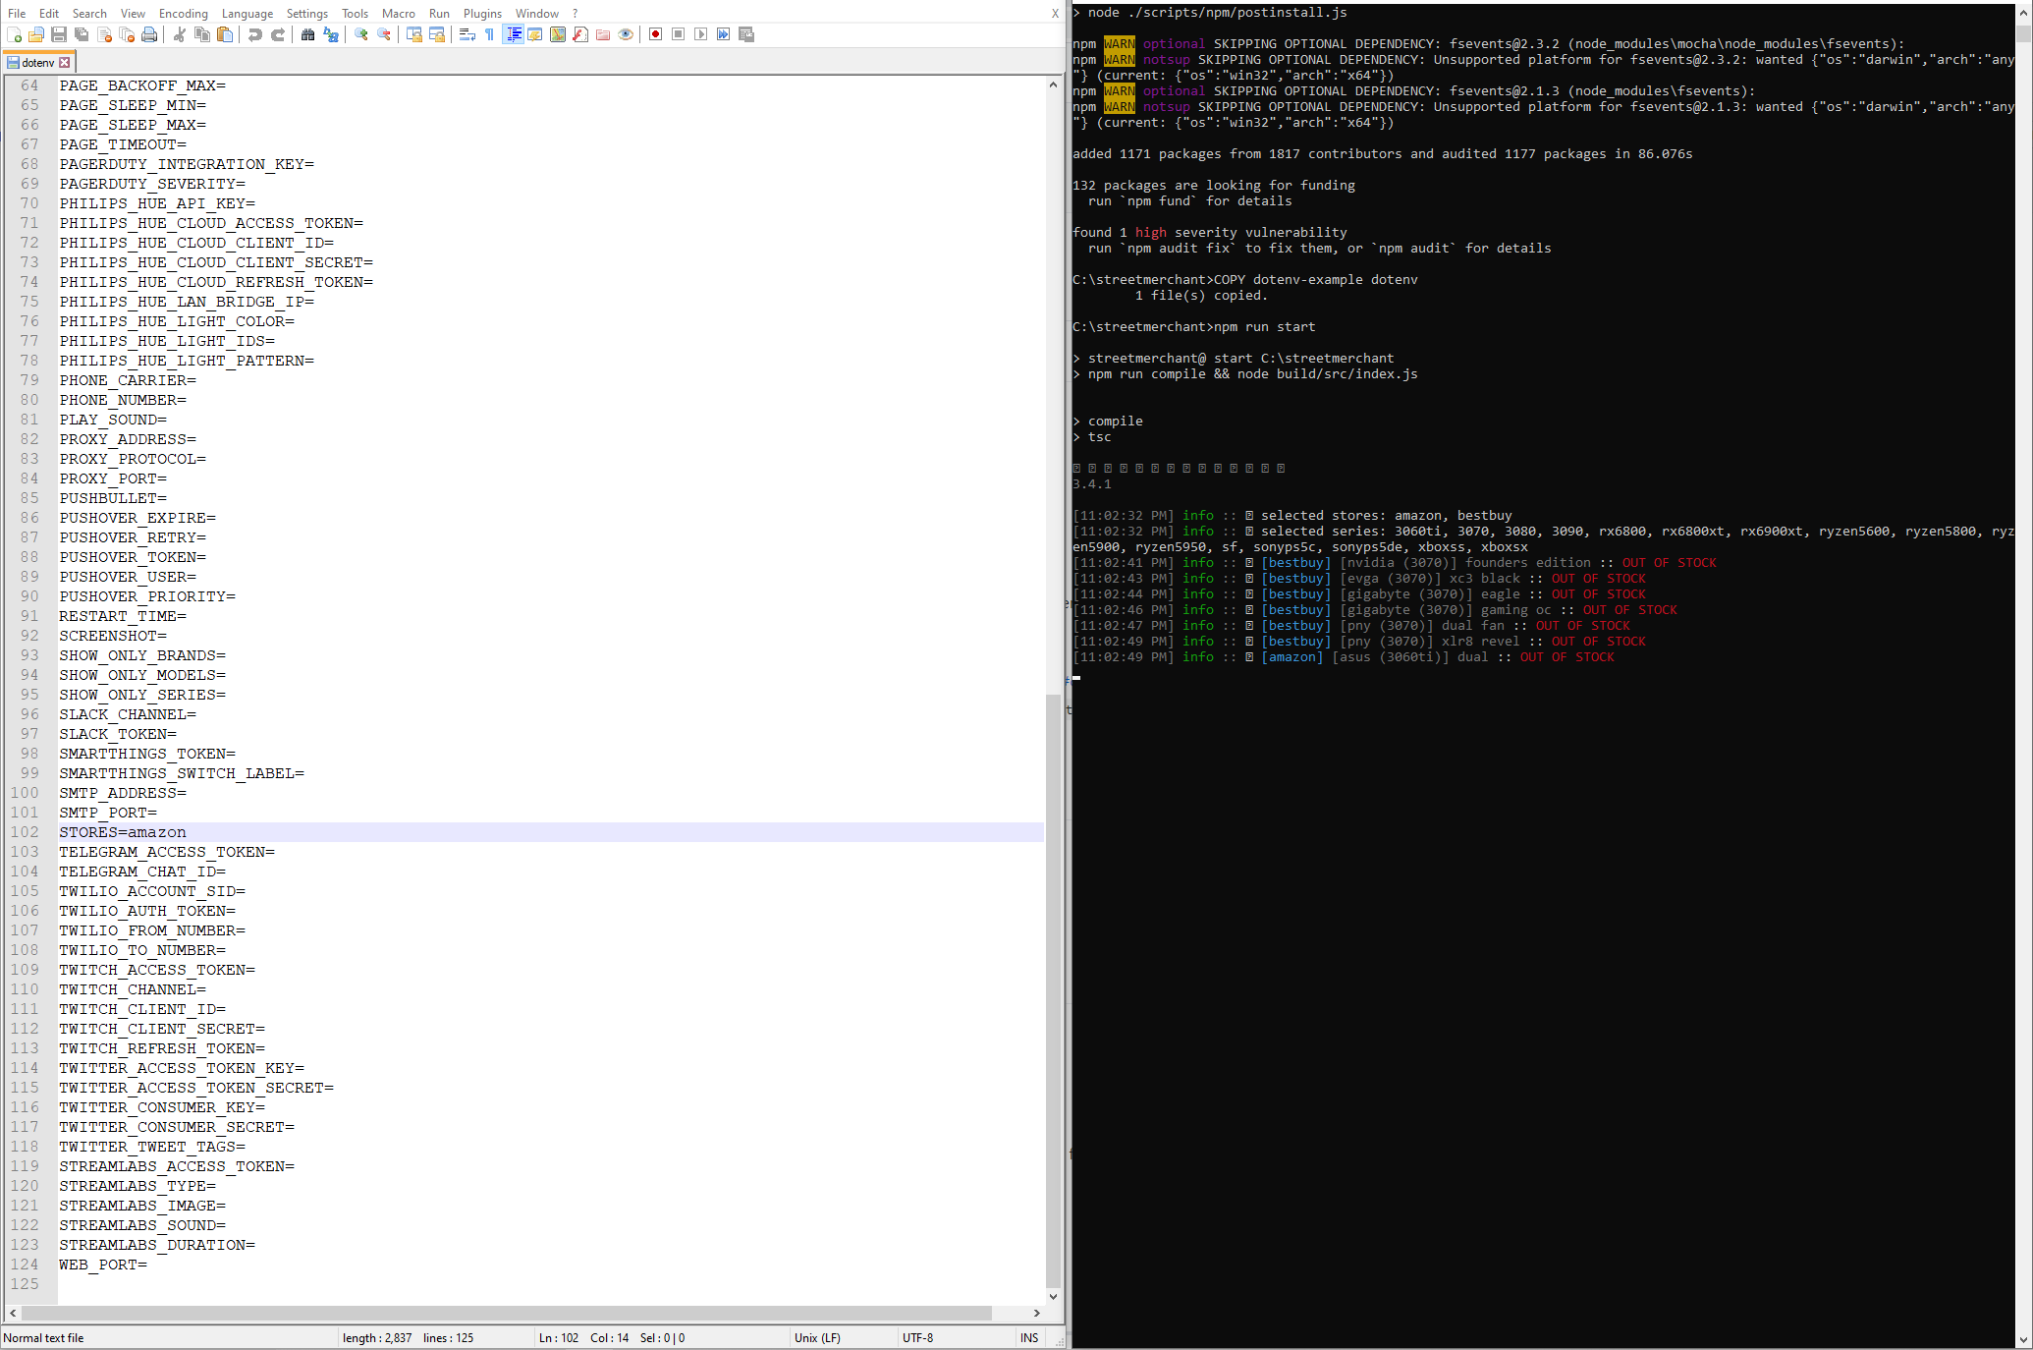Click the New file toolbar icon
This screenshot has width=2033, height=1350.
14,34
